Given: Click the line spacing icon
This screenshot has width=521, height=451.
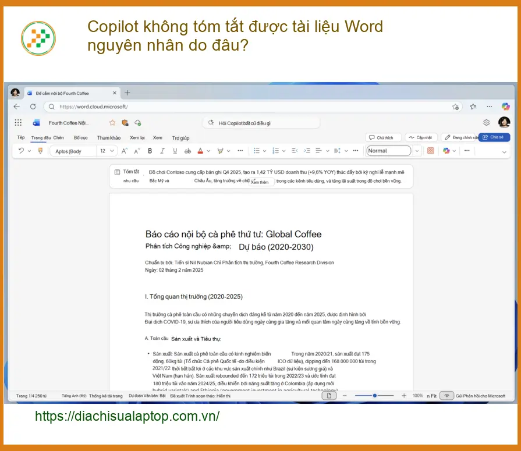Looking at the screenshot, I should pyautogui.click(x=337, y=151).
